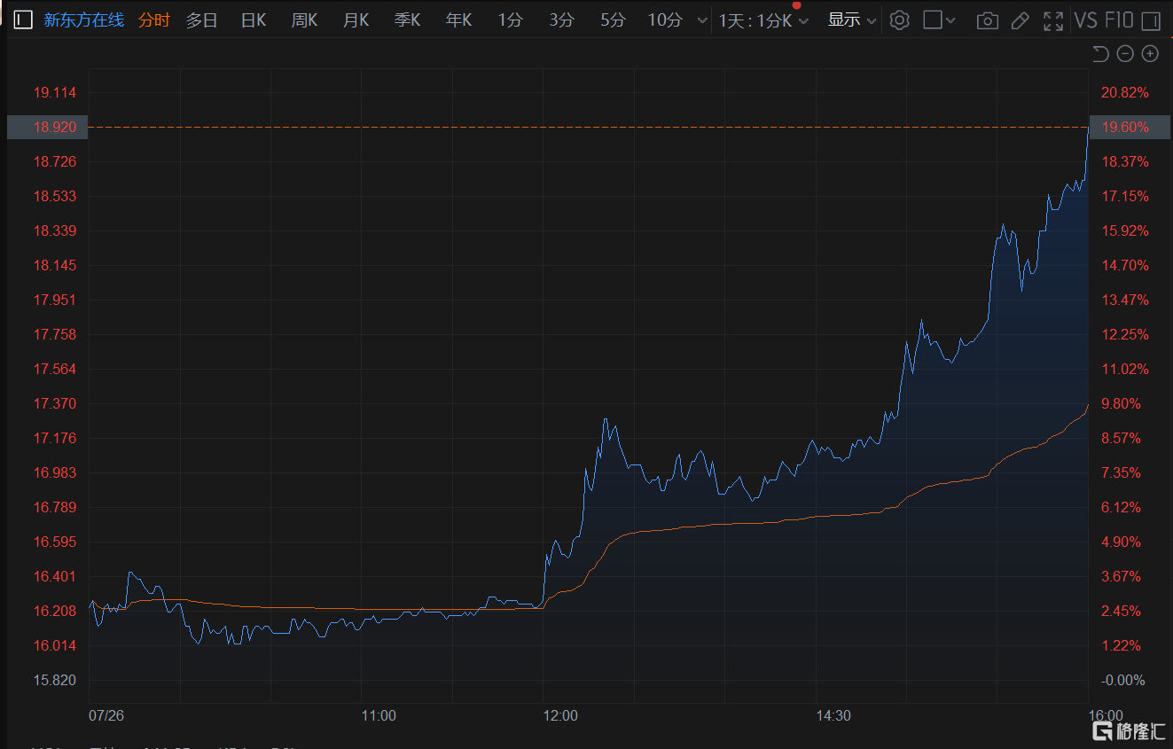Viewport: 1173px width, 749px height.
Task: Open chart settings gear
Action: point(899,20)
